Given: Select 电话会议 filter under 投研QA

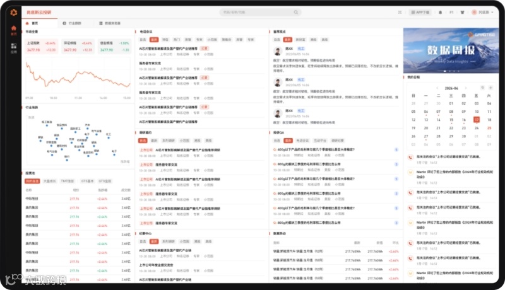Looking at the screenshot, I should 302,141.
